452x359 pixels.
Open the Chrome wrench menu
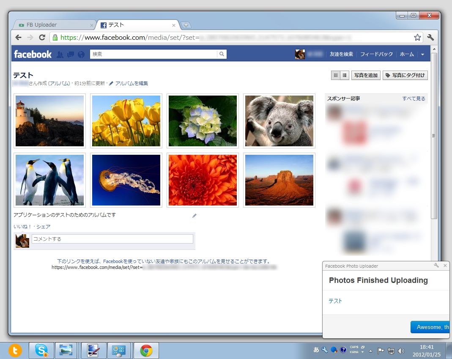point(430,37)
